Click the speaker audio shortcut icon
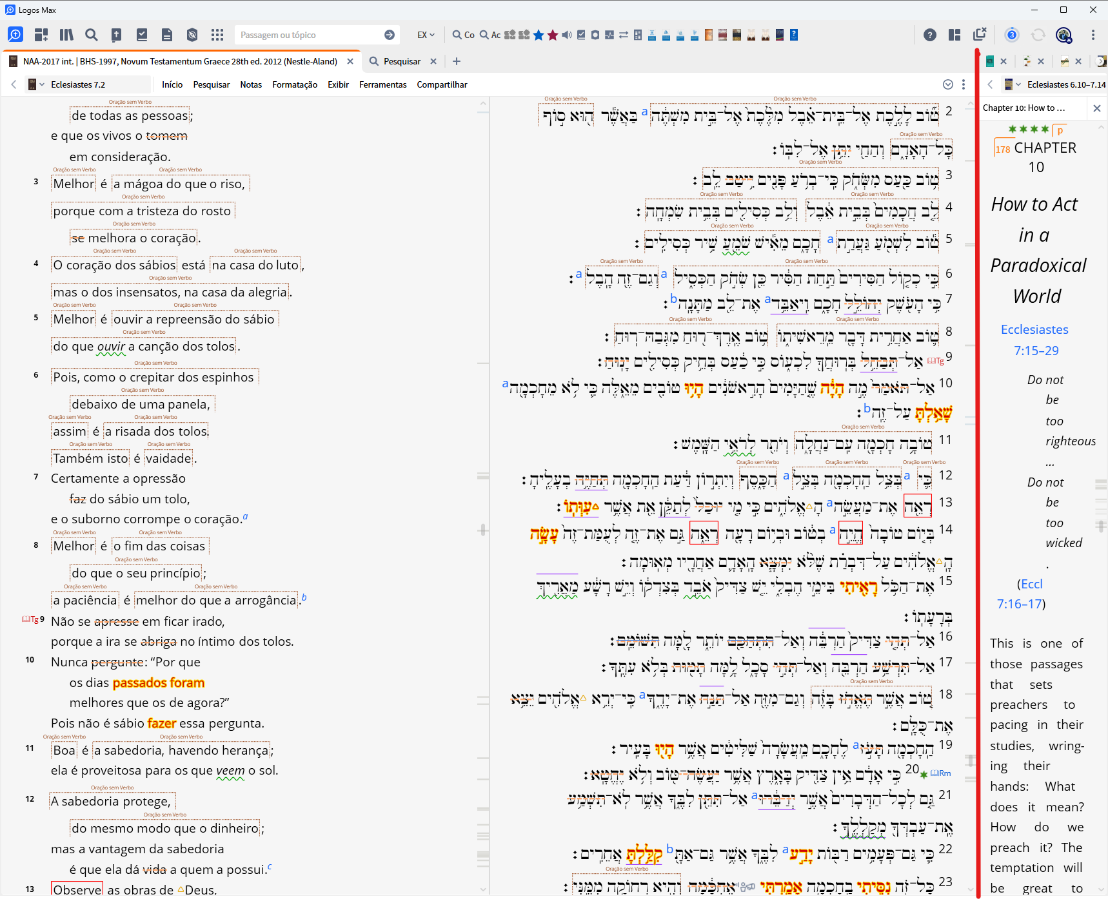The height and width of the screenshot is (899, 1108). click(567, 35)
